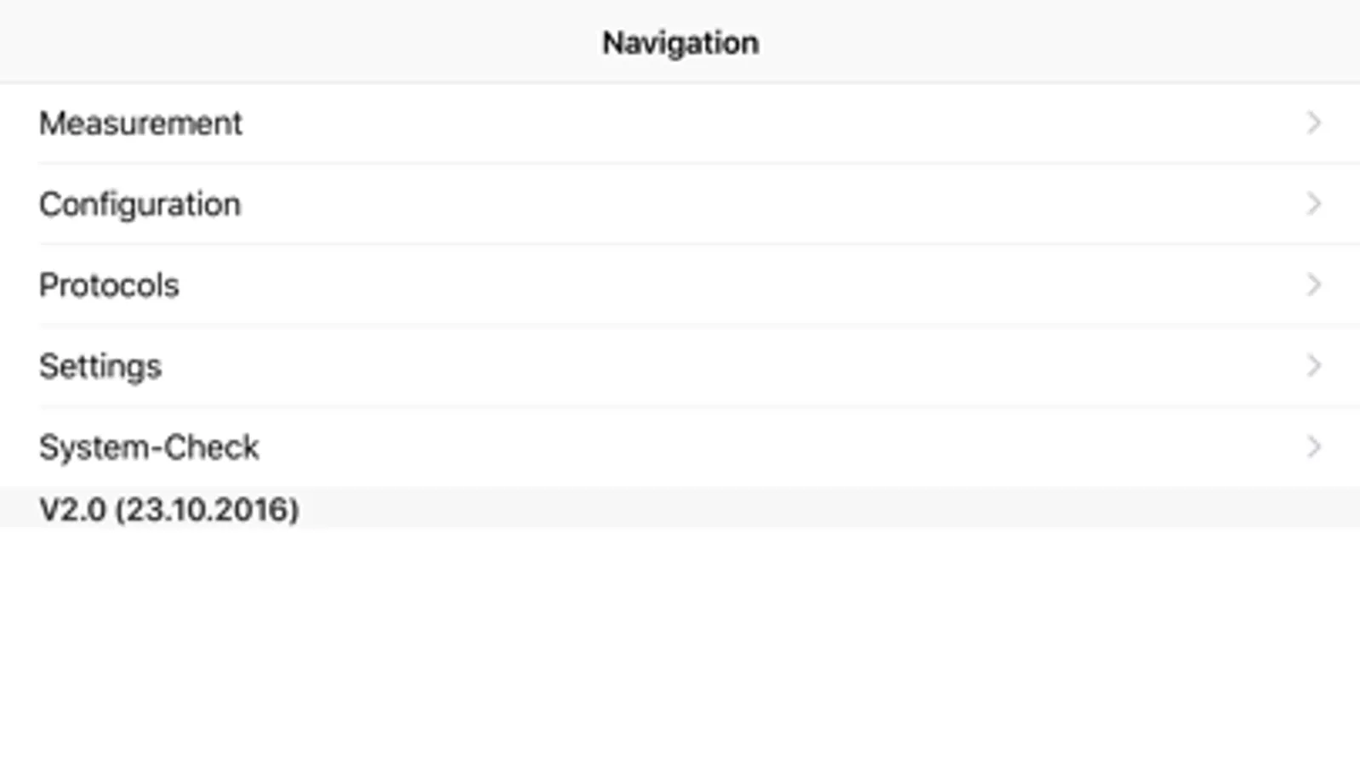1360x765 pixels.
Task: Open the Configuration menu item
Action: coord(140,205)
